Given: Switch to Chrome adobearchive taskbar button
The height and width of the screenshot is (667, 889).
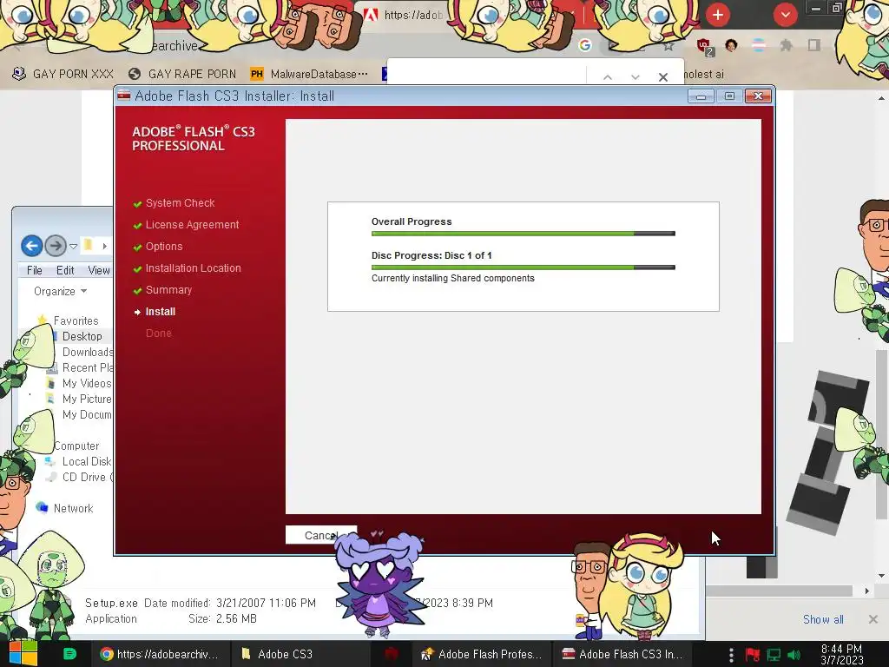Looking at the screenshot, I should tap(161, 654).
